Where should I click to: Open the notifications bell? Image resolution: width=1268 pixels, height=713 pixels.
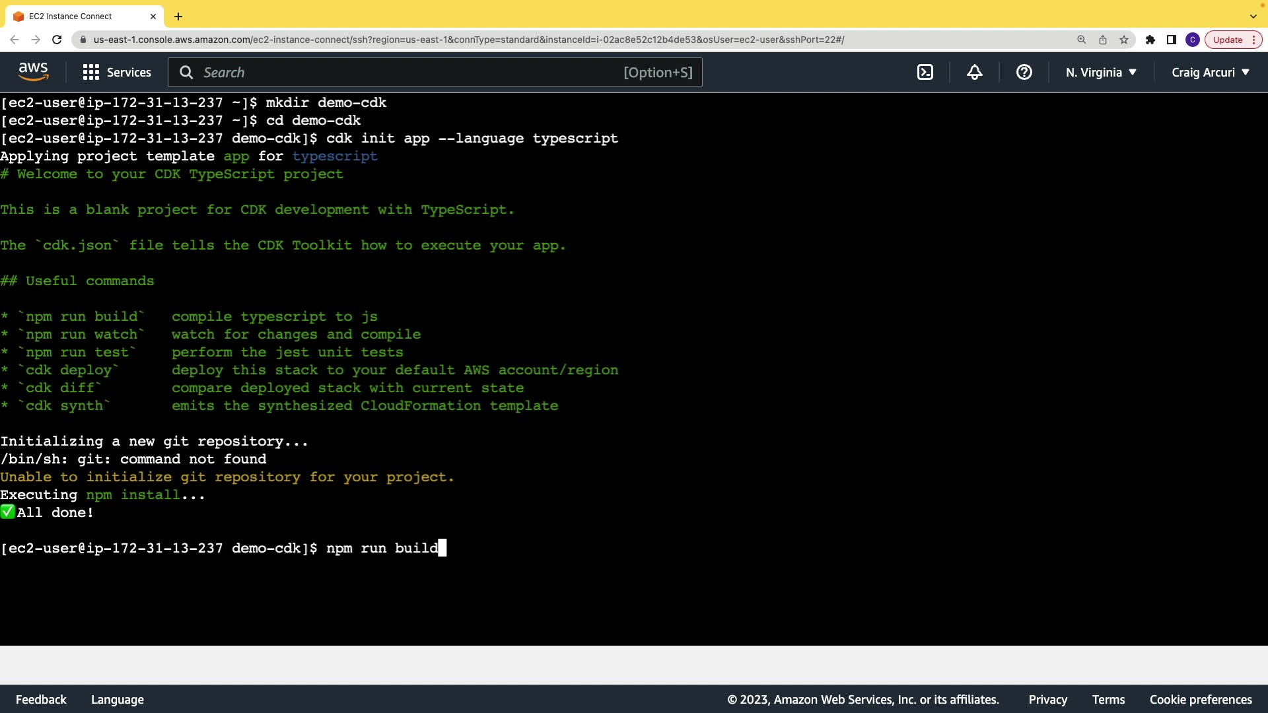point(975,73)
